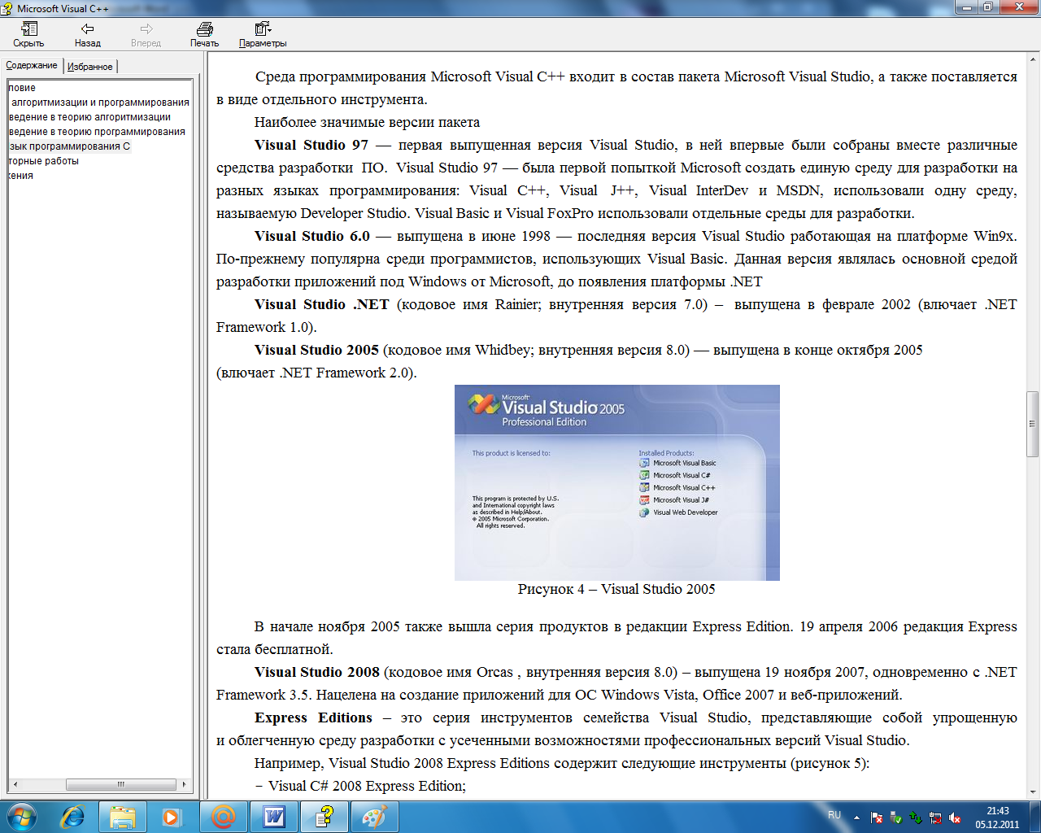The height and width of the screenshot is (833, 1041).
Task: Click the disconnected network tray icon
Action: pos(935,818)
